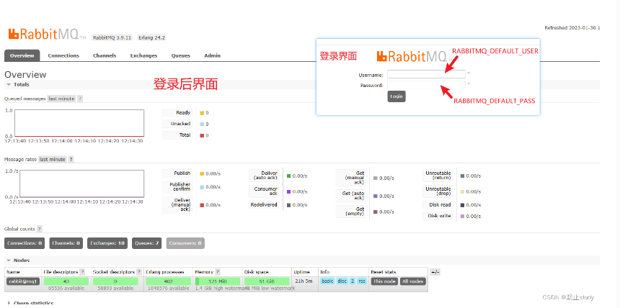Image resolution: width=620 pixels, height=308 pixels.
Task: Reset stats for This node
Action: coord(384,281)
